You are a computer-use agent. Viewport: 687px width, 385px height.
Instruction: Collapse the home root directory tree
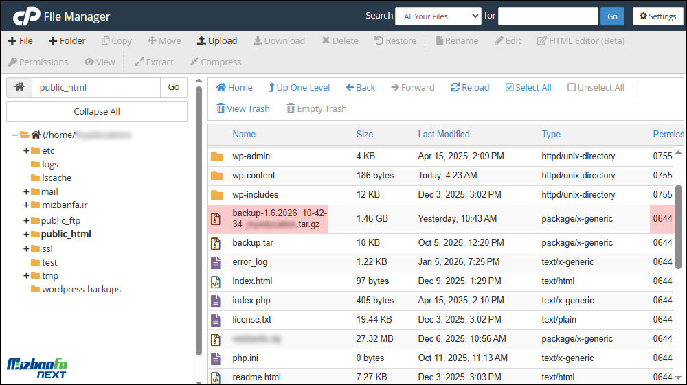coord(14,135)
